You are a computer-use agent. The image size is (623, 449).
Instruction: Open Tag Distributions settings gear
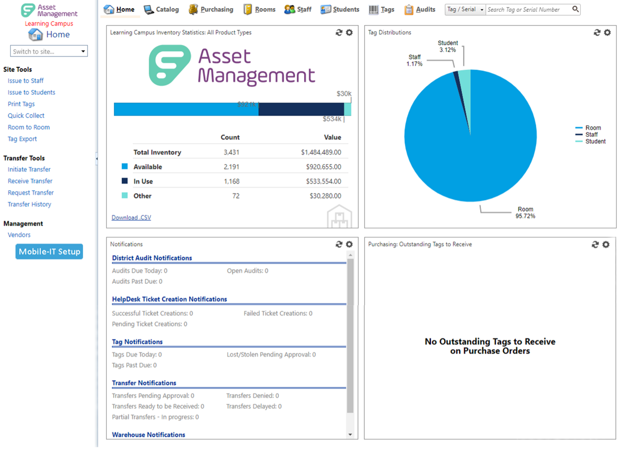[x=607, y=33]
